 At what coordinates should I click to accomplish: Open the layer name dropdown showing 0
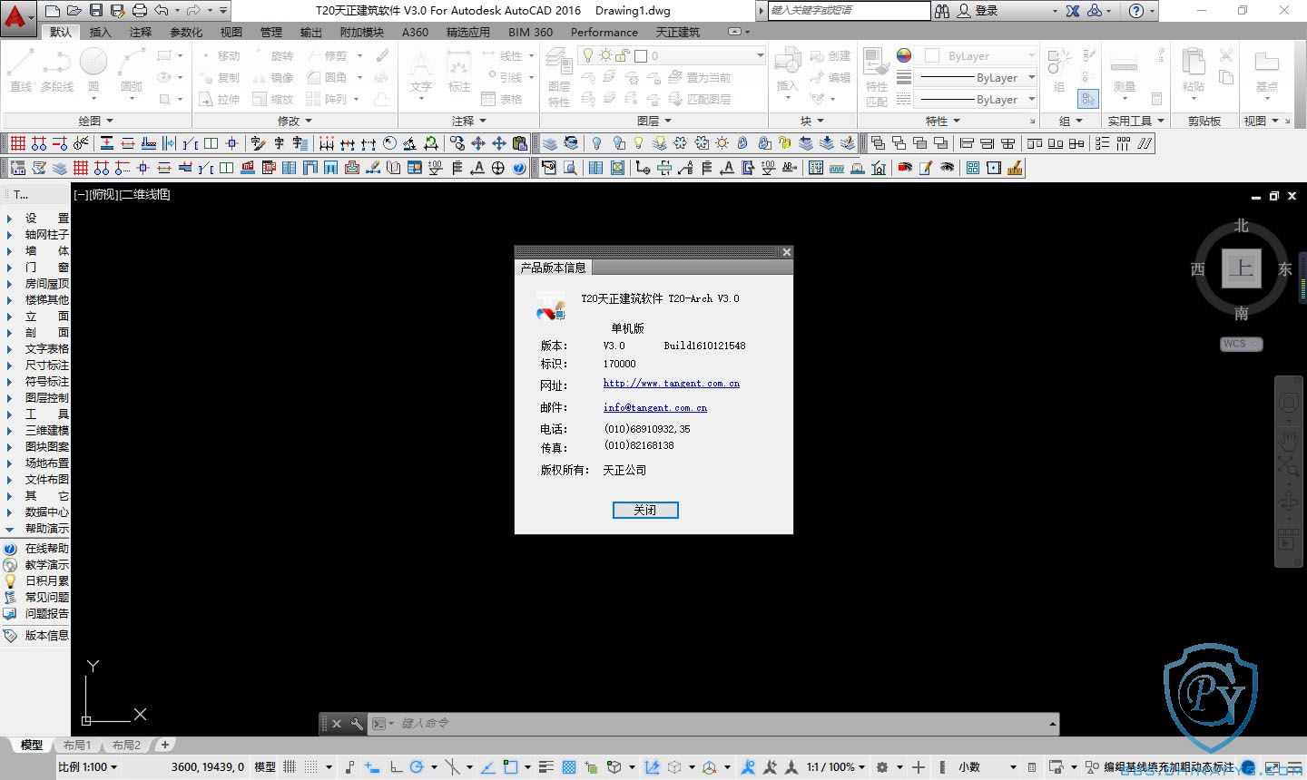pos(673,55)
